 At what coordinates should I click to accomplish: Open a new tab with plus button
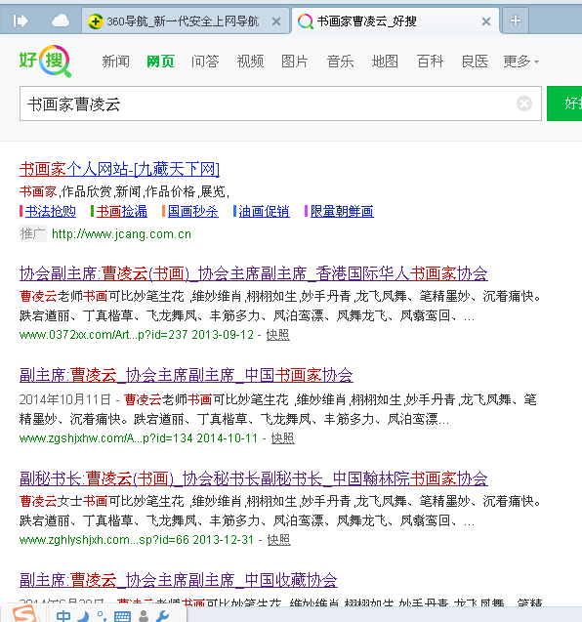pyautogui.click(x=515, y=21)
